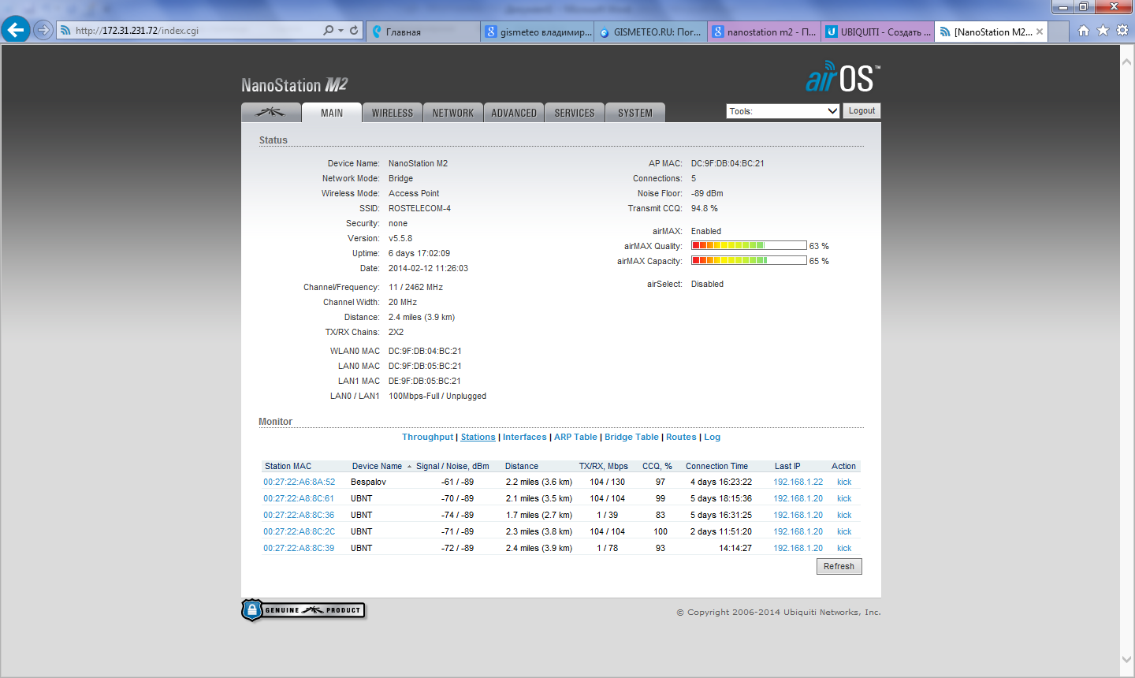Click the Logout button
This screenshot has width=1135, height=678.
point(861,111)
